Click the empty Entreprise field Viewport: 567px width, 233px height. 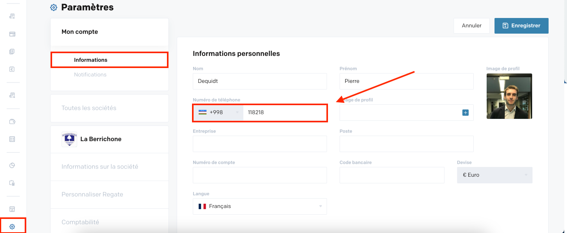[x=260, y=144]
